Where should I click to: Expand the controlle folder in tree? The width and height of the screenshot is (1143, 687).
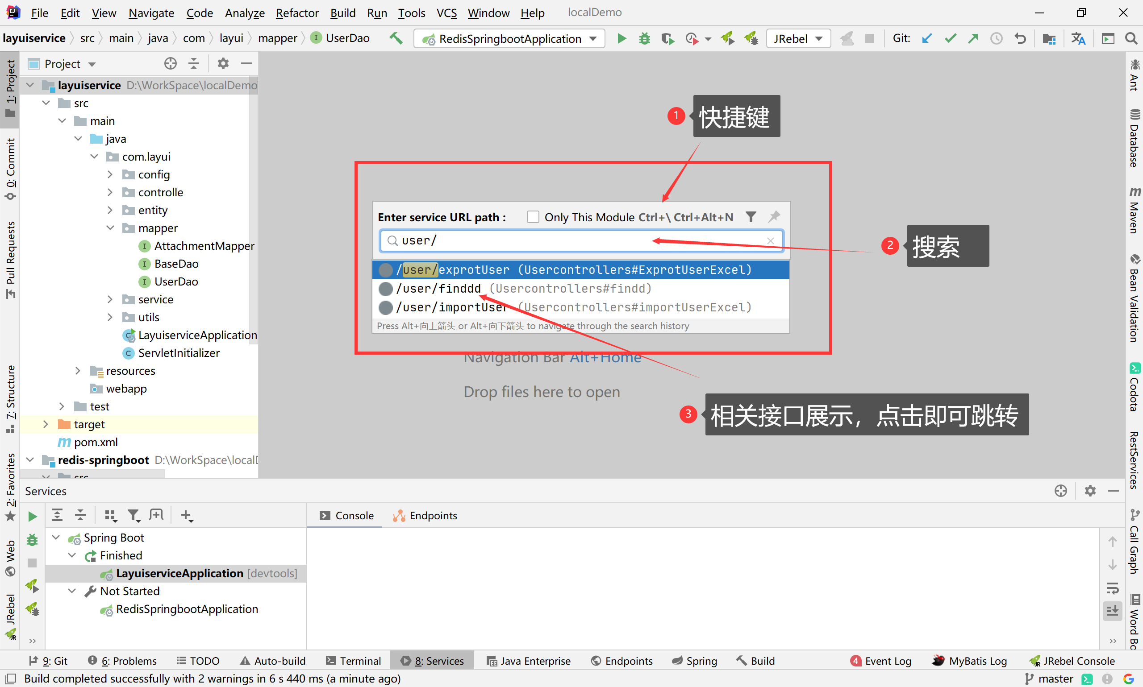(x=110, y=192)
